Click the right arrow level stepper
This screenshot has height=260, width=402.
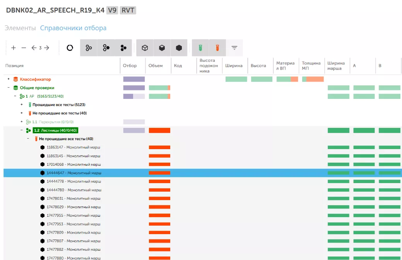[47, 48]
